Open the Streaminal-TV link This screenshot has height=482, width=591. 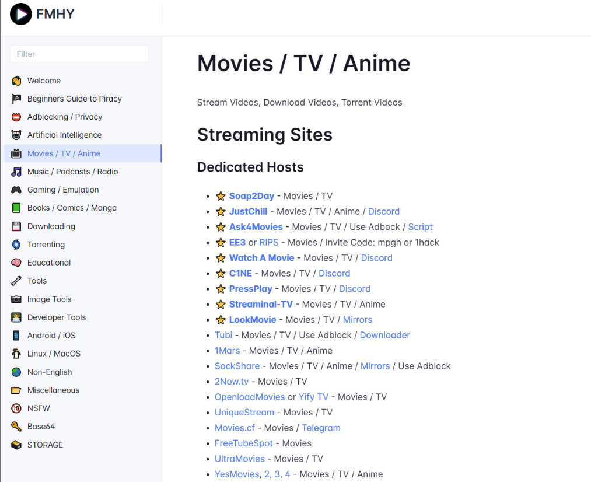tap(261, 304)
